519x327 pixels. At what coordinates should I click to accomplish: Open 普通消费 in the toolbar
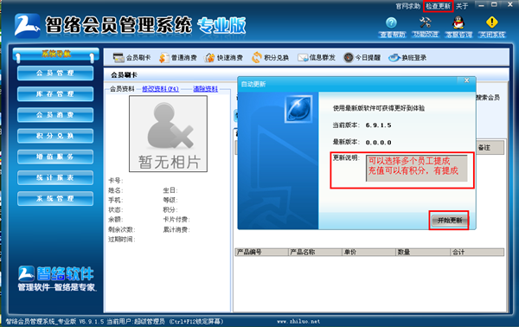point(177,58)
